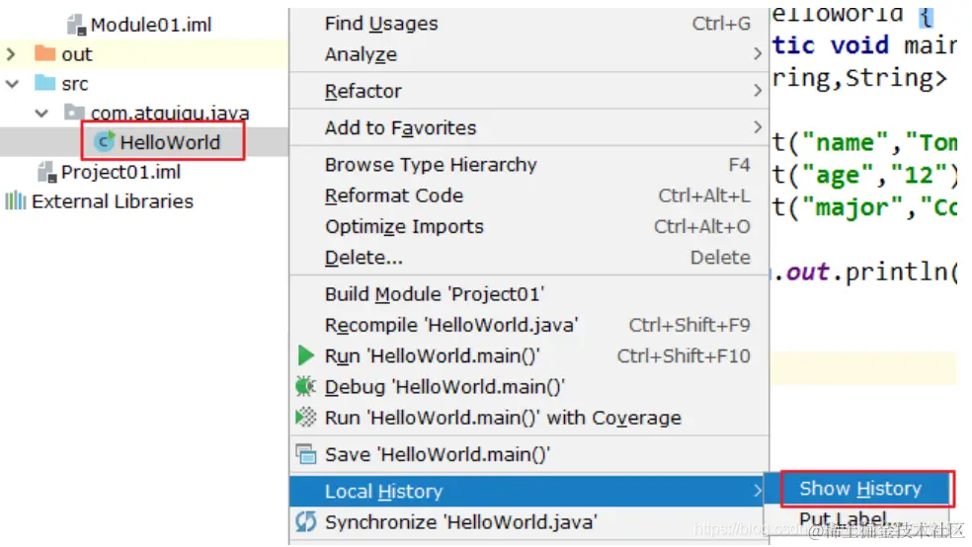
Task: Click the "major" string in the editor
Action: pos(853,207)
